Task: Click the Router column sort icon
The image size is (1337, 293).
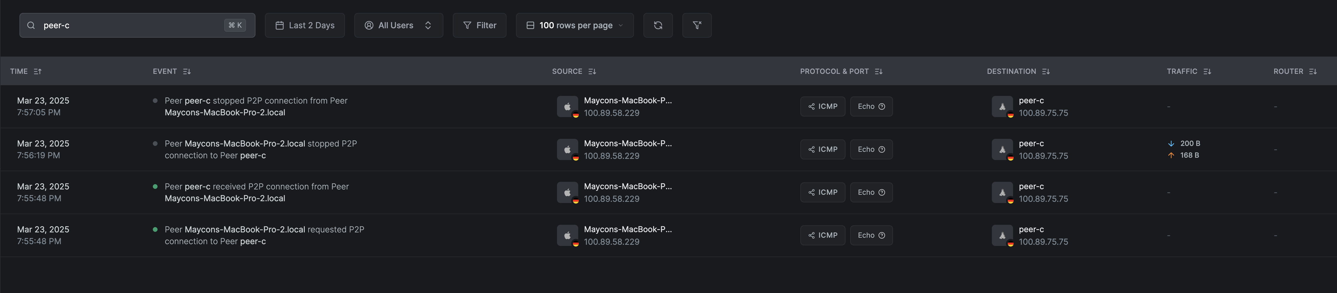Action: 1313,71
